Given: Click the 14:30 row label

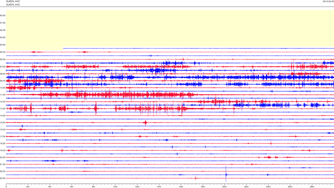Looking at the screenshot, I should click(3, 116).
